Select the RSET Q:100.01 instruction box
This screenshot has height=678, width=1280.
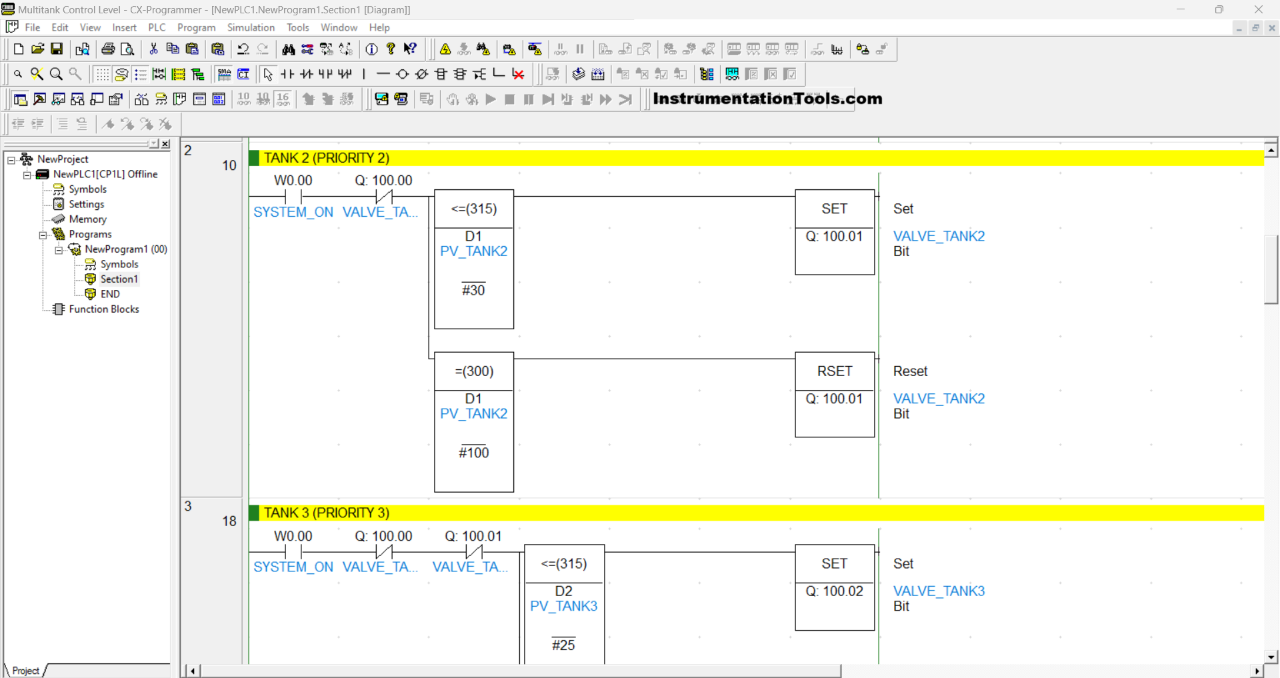[835, 395]
